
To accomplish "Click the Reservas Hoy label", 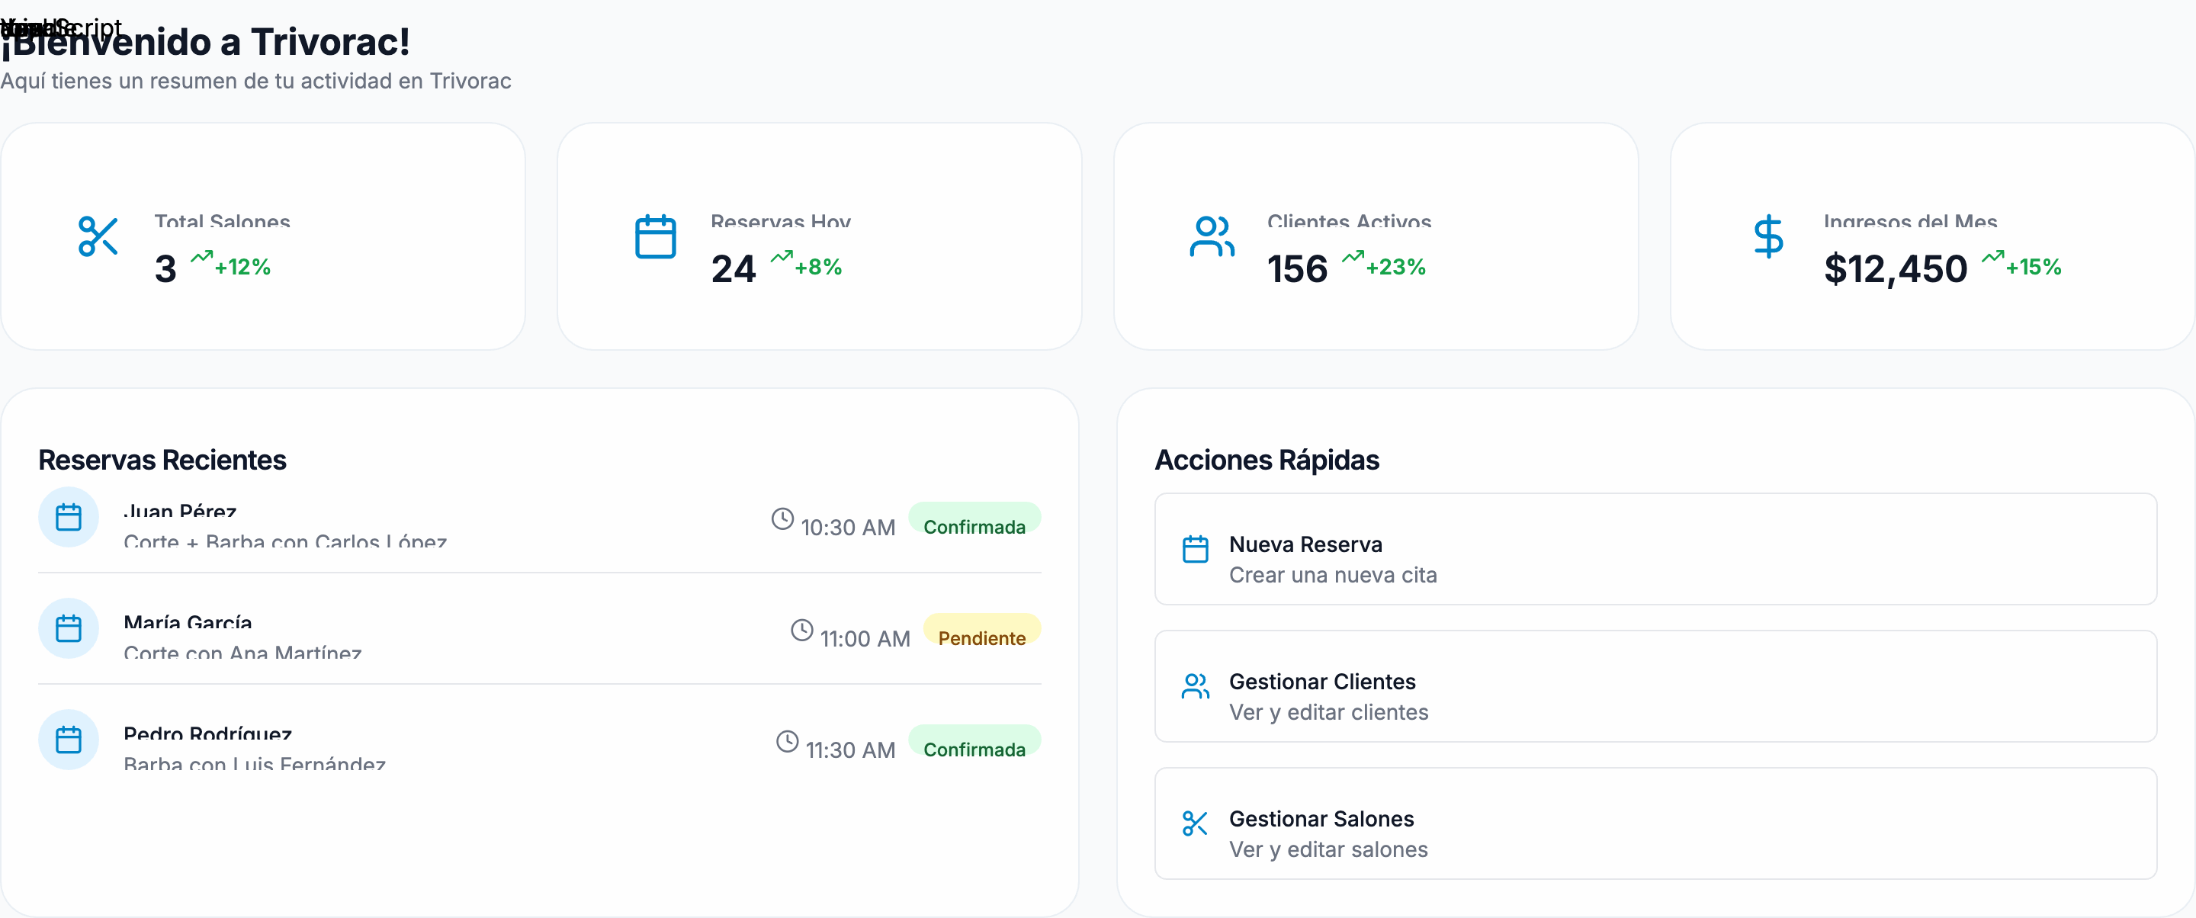I will click(x=781, y=222).
